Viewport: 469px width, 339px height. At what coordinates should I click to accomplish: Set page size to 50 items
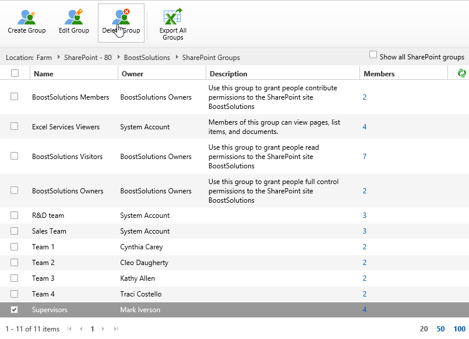pos(440,329)
